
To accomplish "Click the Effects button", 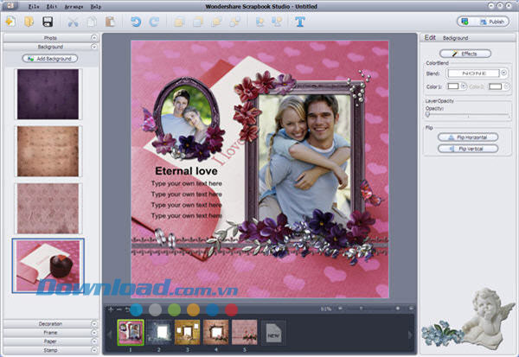I will click(468, 54).
